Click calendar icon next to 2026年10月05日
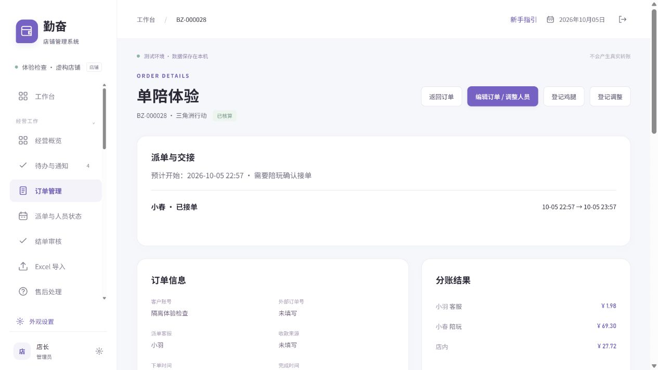 pyautogui.click(x=550, y=19)
